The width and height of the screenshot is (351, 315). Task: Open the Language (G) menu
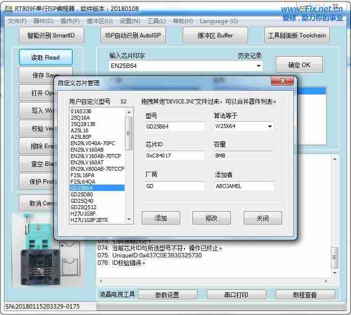(219, 21)
